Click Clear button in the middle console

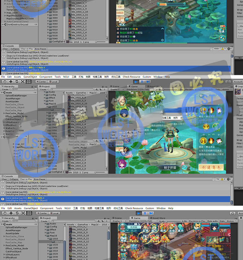5,179
